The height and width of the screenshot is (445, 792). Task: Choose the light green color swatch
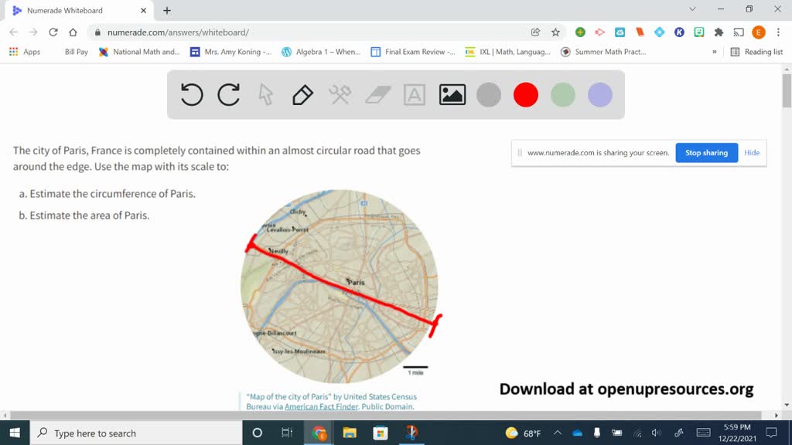(563, 95)
